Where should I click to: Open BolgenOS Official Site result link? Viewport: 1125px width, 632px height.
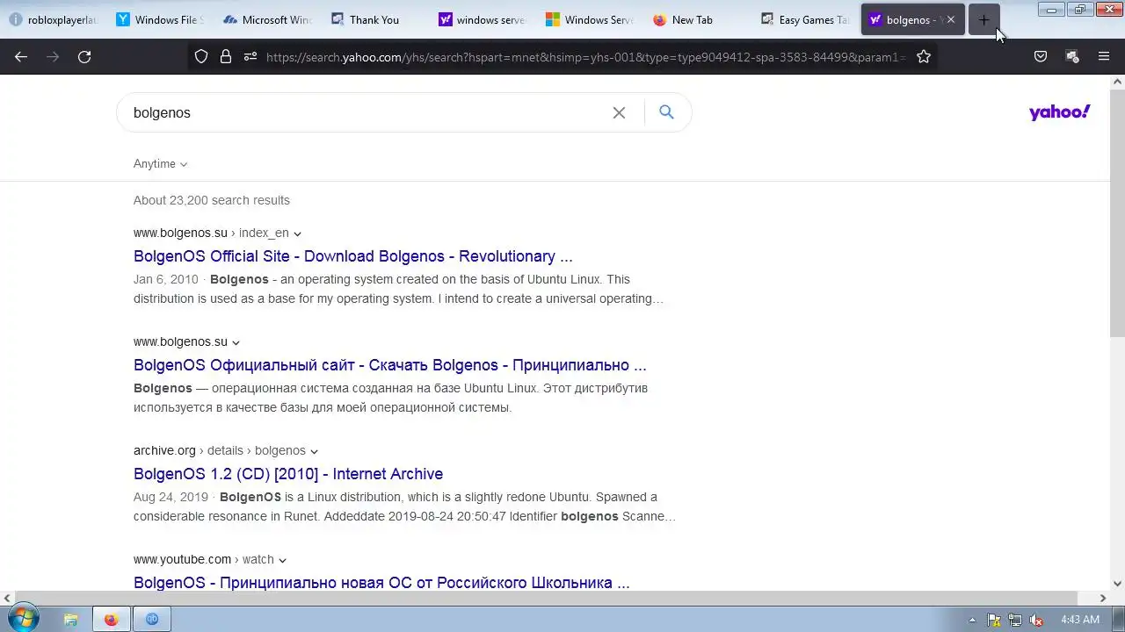352,256
